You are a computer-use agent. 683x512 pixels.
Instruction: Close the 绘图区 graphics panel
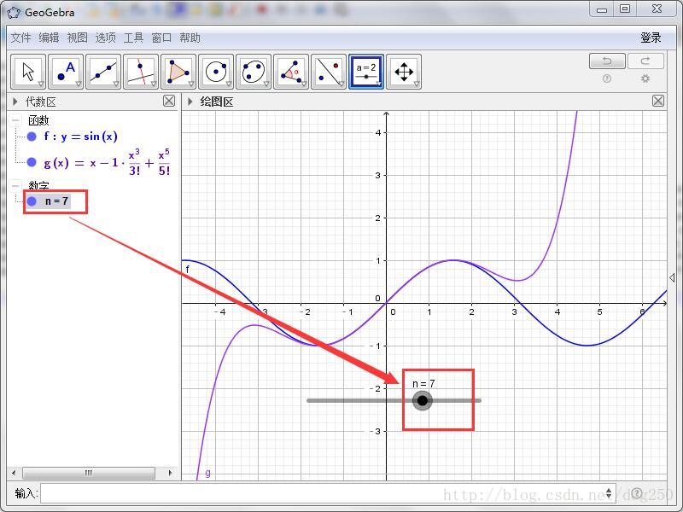(658, 102)
